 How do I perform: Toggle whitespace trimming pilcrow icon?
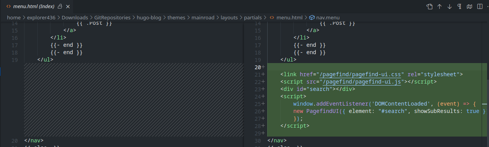(459, 7)
